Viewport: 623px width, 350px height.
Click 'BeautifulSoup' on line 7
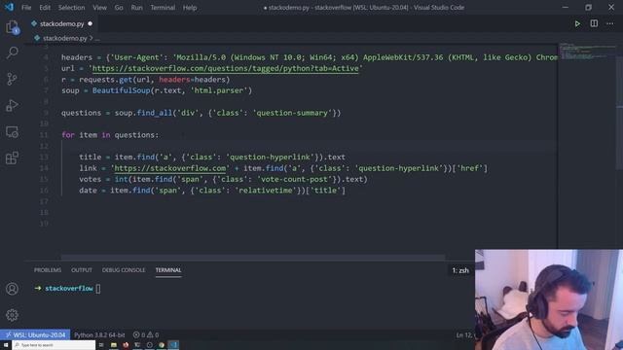(121, 90)
